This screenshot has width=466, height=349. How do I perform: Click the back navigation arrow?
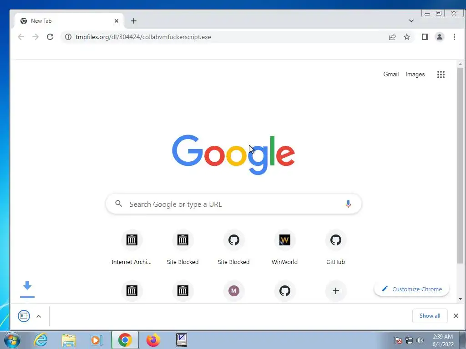pyautogui.click(x=21, y=37)
